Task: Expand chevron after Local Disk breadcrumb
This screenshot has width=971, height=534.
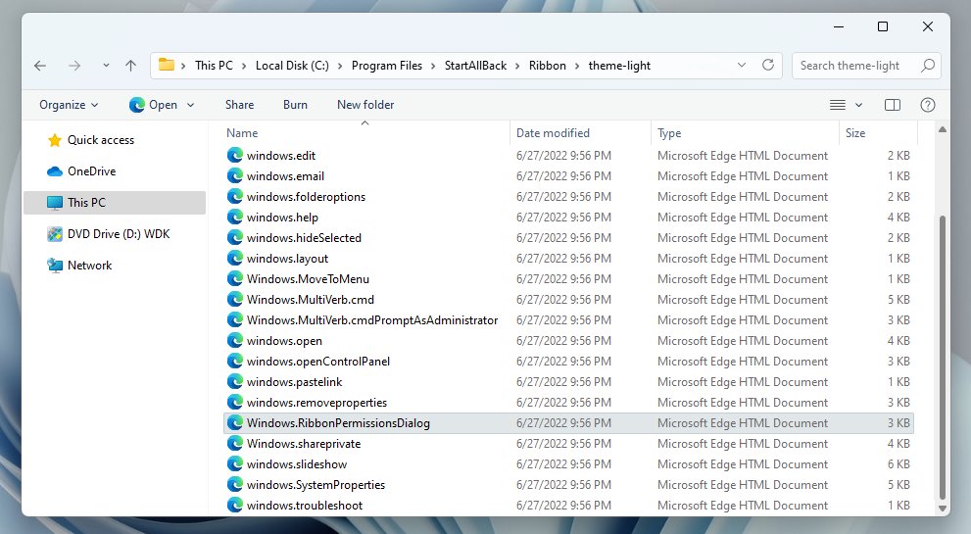Action: click(x=340, y=66)
